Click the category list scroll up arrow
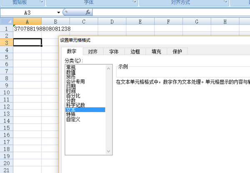 pyautogui.click(x=109, y=69)
